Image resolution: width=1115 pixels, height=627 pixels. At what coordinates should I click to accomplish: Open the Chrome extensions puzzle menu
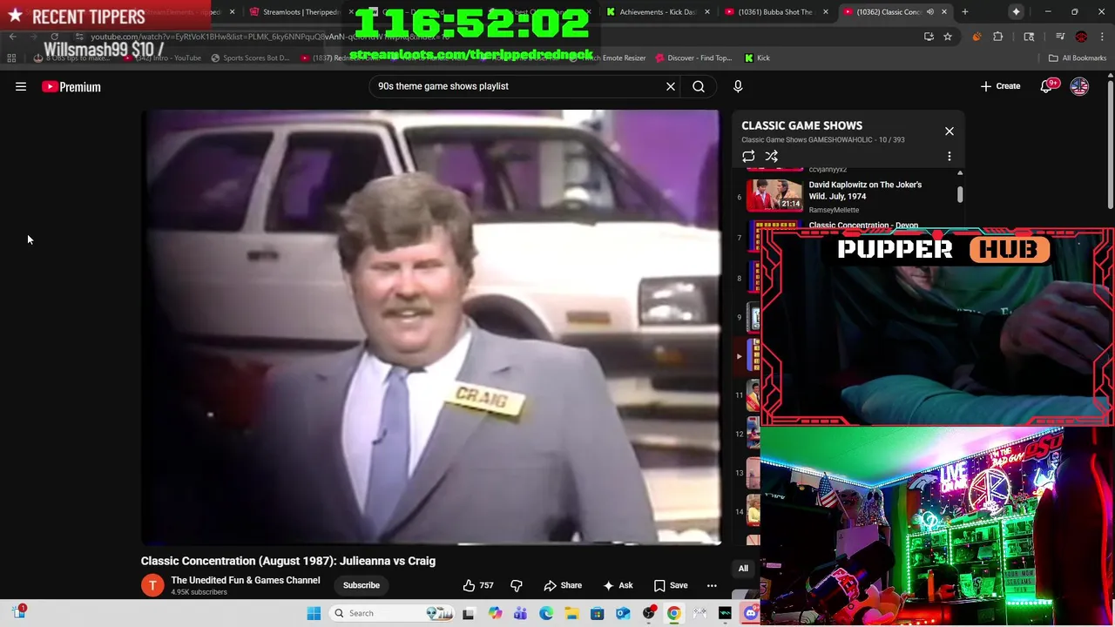998,37
